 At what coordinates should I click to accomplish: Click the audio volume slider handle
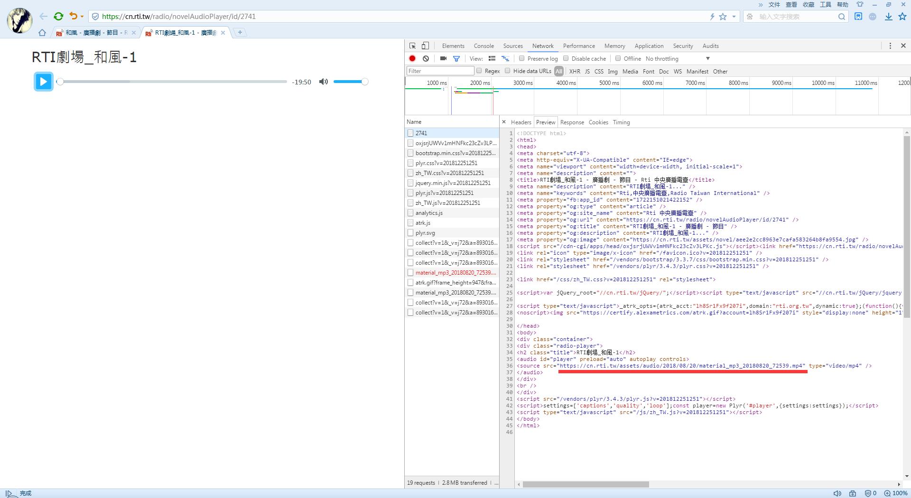[364, 82]
